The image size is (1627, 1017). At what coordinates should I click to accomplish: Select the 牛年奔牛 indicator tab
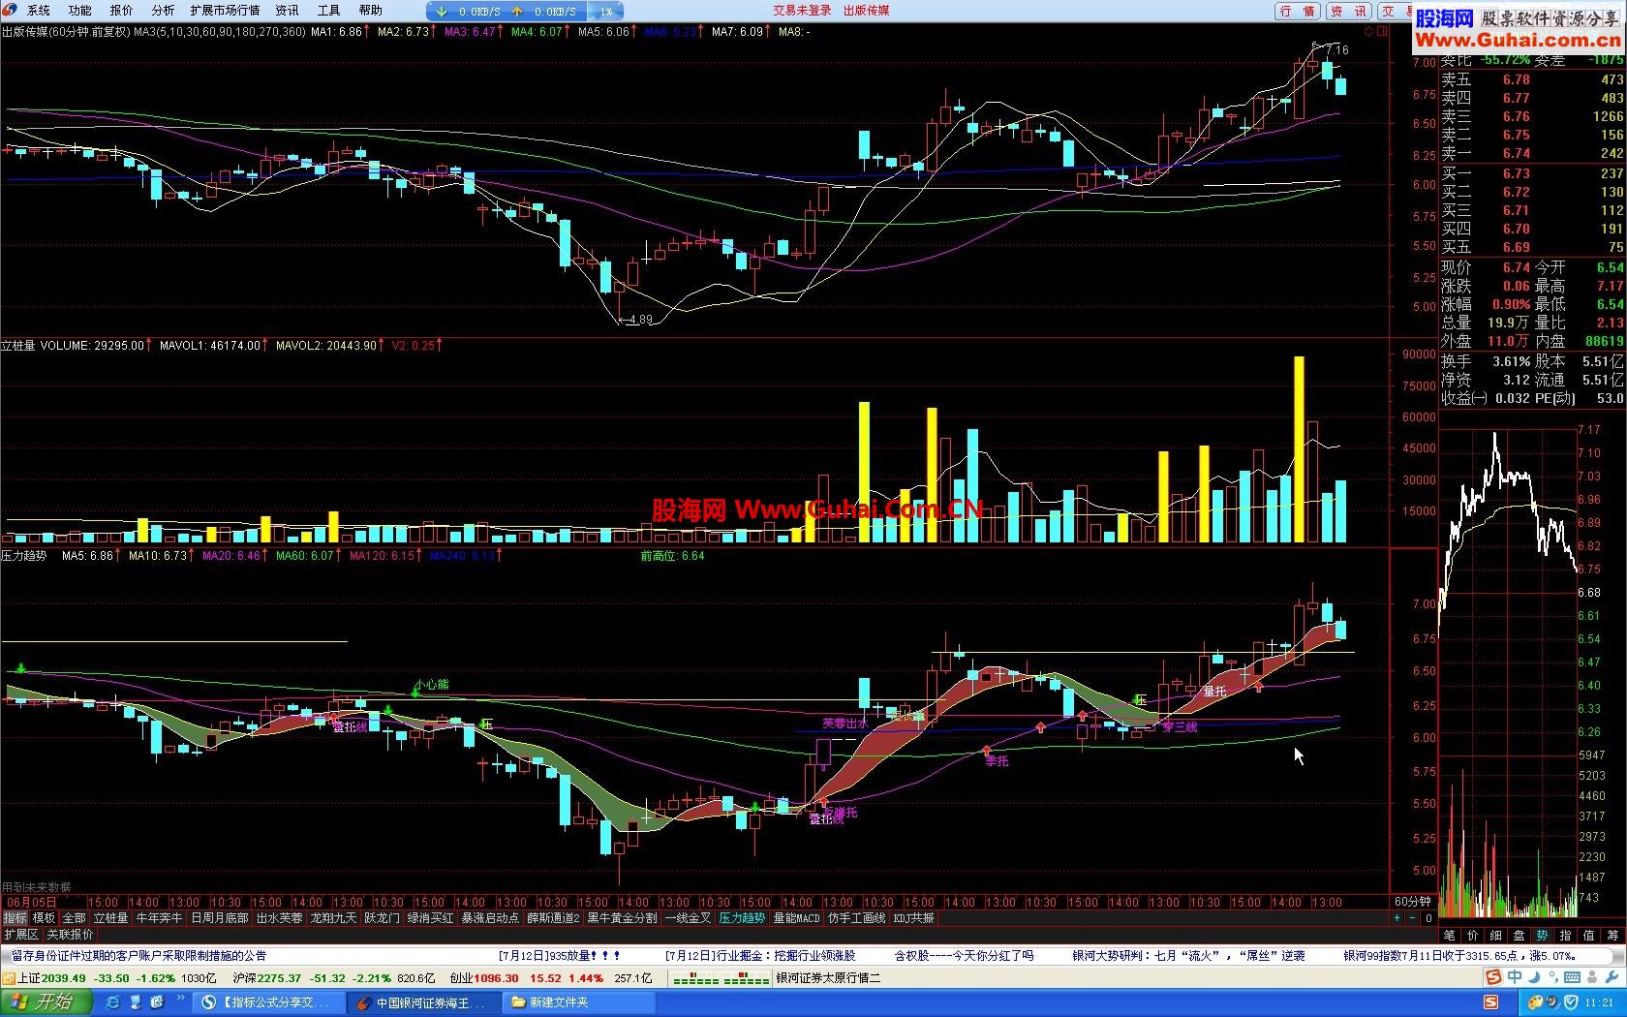159,917
